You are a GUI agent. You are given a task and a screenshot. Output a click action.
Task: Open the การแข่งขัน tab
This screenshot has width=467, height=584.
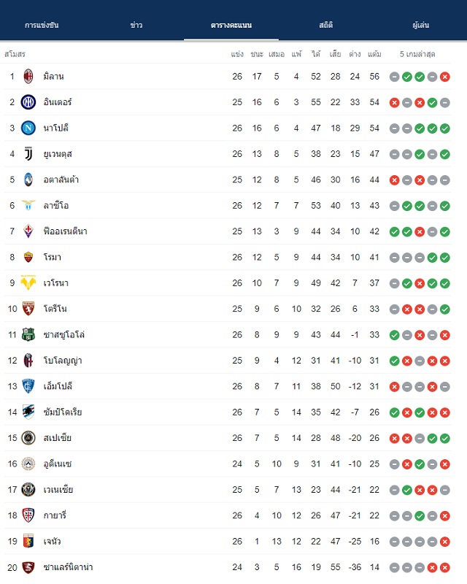tap(42, 25)
